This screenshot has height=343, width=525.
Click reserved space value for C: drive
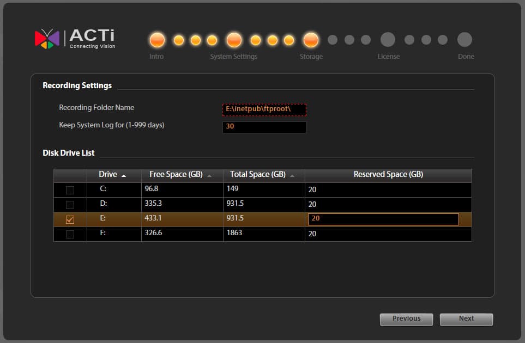[x=312, y=190]
